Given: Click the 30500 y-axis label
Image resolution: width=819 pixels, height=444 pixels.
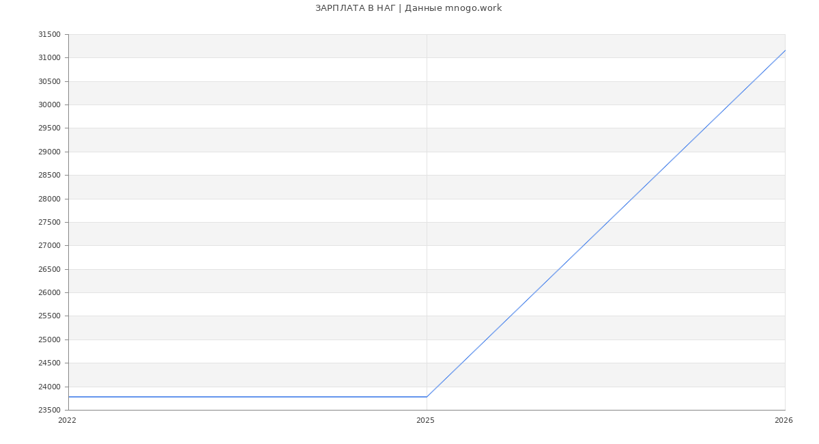Looking at the screenshot, I should click(49, 82).
